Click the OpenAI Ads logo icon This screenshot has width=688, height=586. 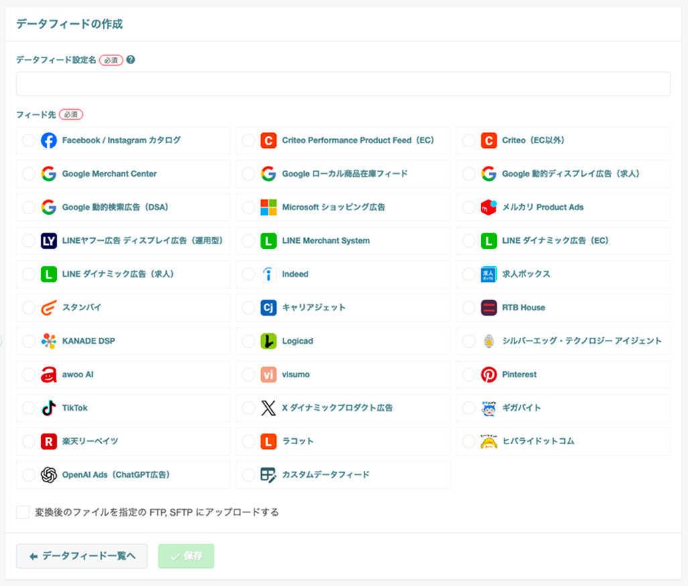tap(49, 475)
